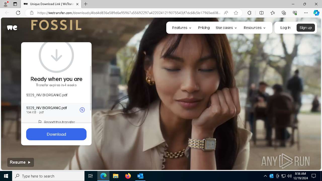Click the taskbar search box
322x181 pixels.
pyautogui.click(x=48, y=176)
